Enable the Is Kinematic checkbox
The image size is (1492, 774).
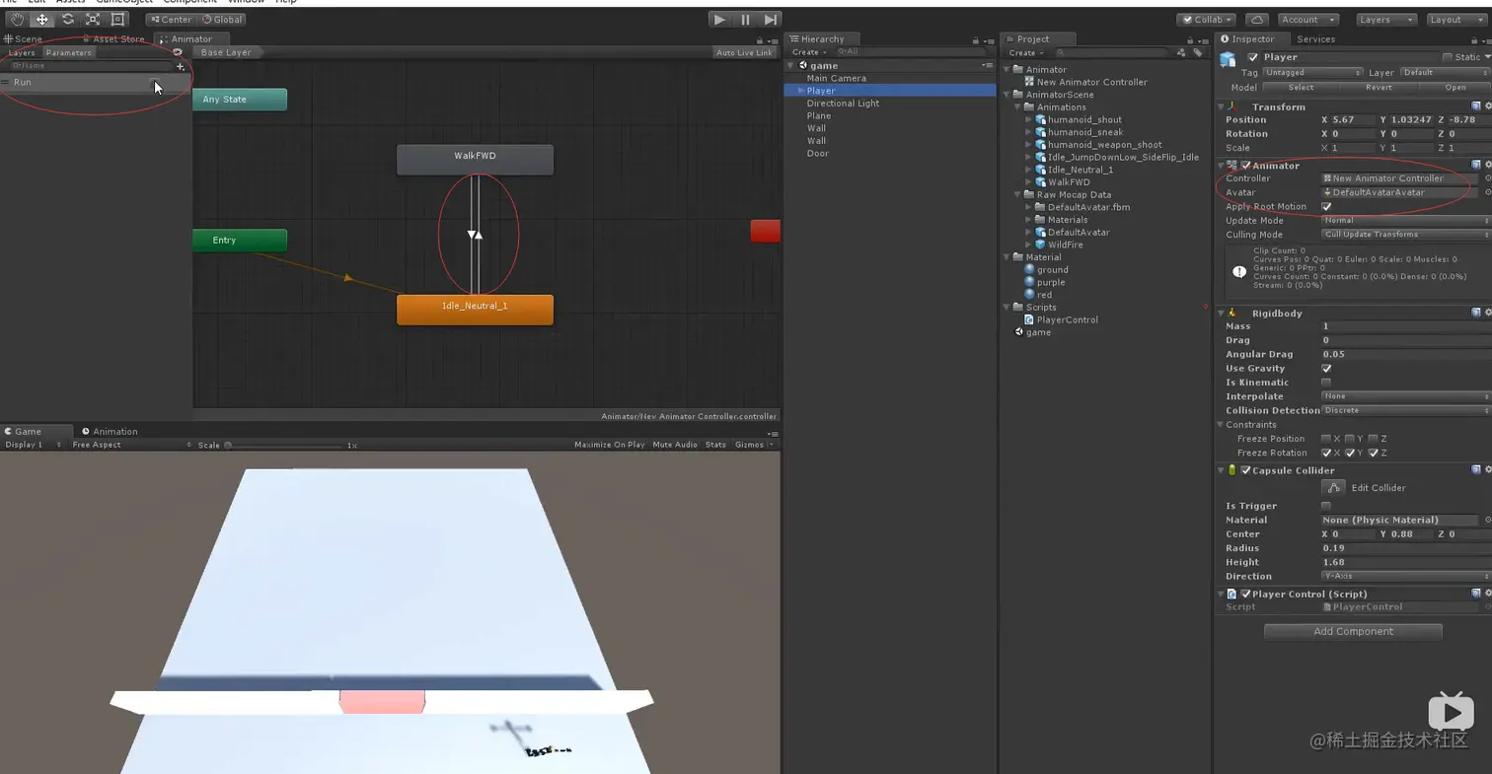pyautogui.click(x=1326, y=383)
